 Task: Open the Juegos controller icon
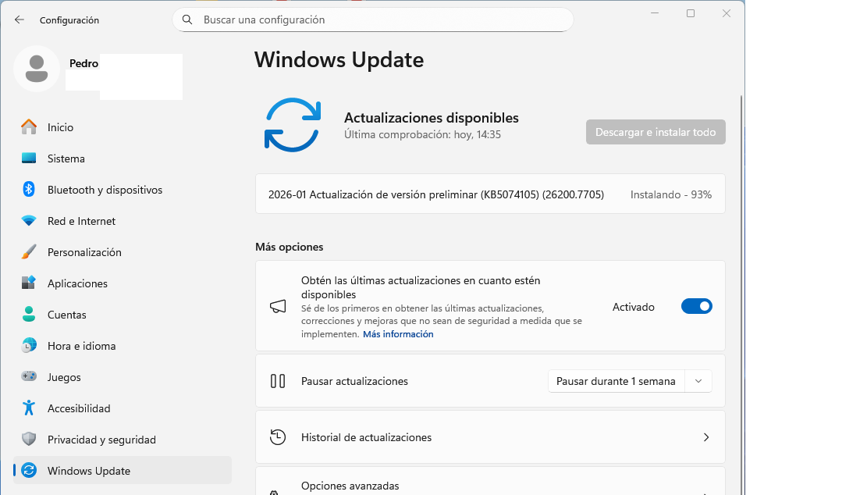point(29,377)
